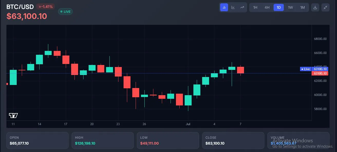The image size is (337, 152).
Task: Click the 17 date label on time axis
Action: (66, 124)
